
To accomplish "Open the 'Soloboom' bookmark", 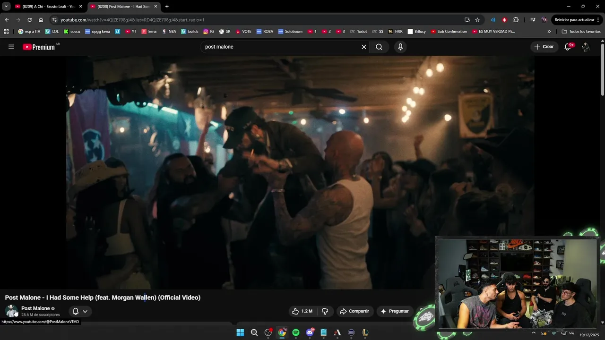I will click(290, 32).
